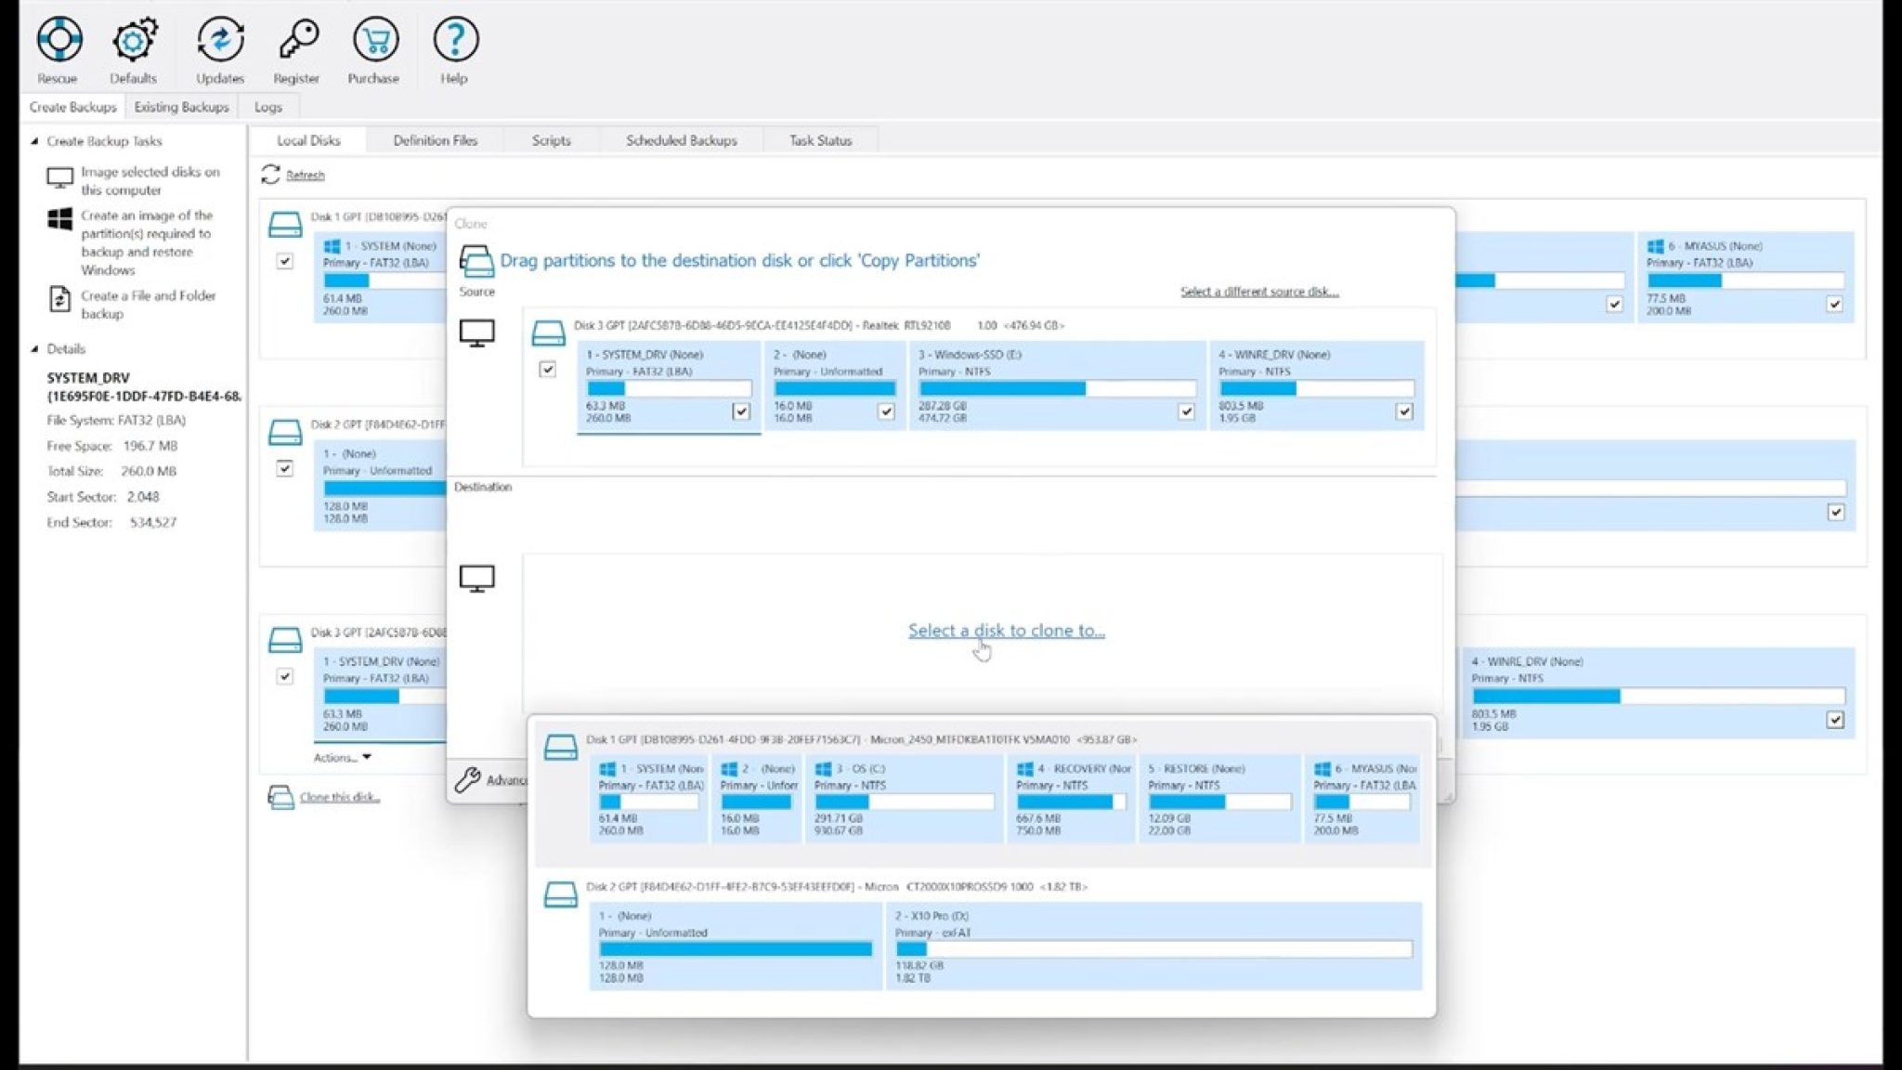The height and width of the screenshot is (1070, 1902).
Task: Click the Rescue lifebuoy icon
Action: pyautogui.click(x=59, y=40)
